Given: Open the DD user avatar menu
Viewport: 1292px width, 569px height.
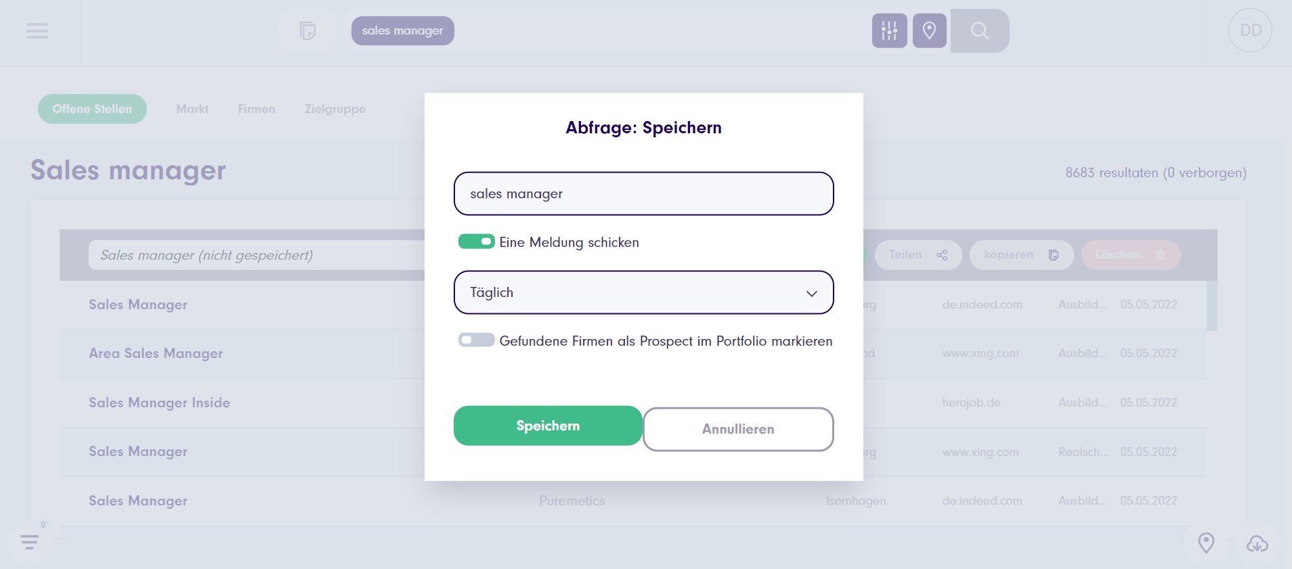Looking at the screenshot, I should (1250, 30).
